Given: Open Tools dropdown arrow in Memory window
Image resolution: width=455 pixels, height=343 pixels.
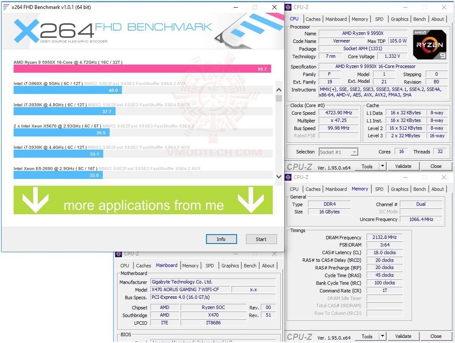Looking at the screenshot, I should 382,336.
